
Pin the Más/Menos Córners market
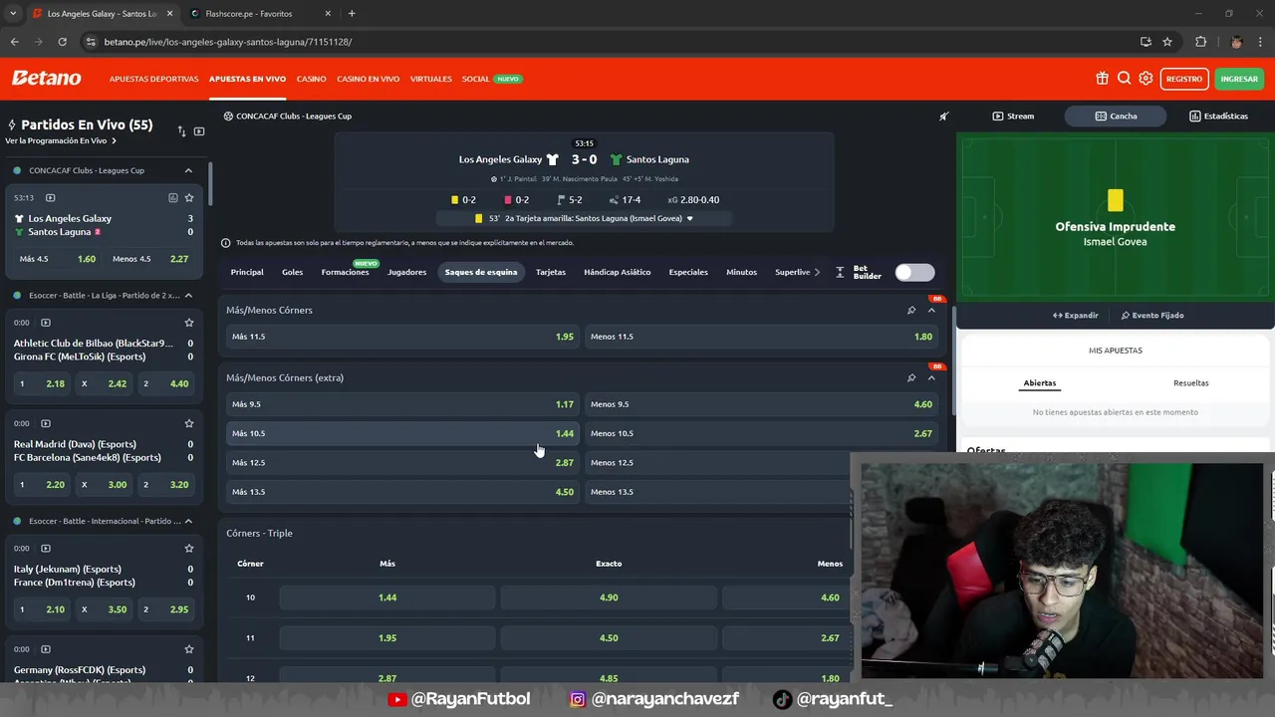911,310
